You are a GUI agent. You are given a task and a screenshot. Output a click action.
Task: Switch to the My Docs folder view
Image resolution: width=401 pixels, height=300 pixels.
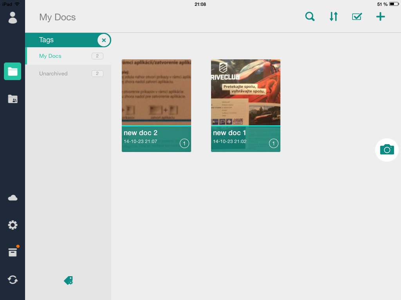click(x=13, y=71)
